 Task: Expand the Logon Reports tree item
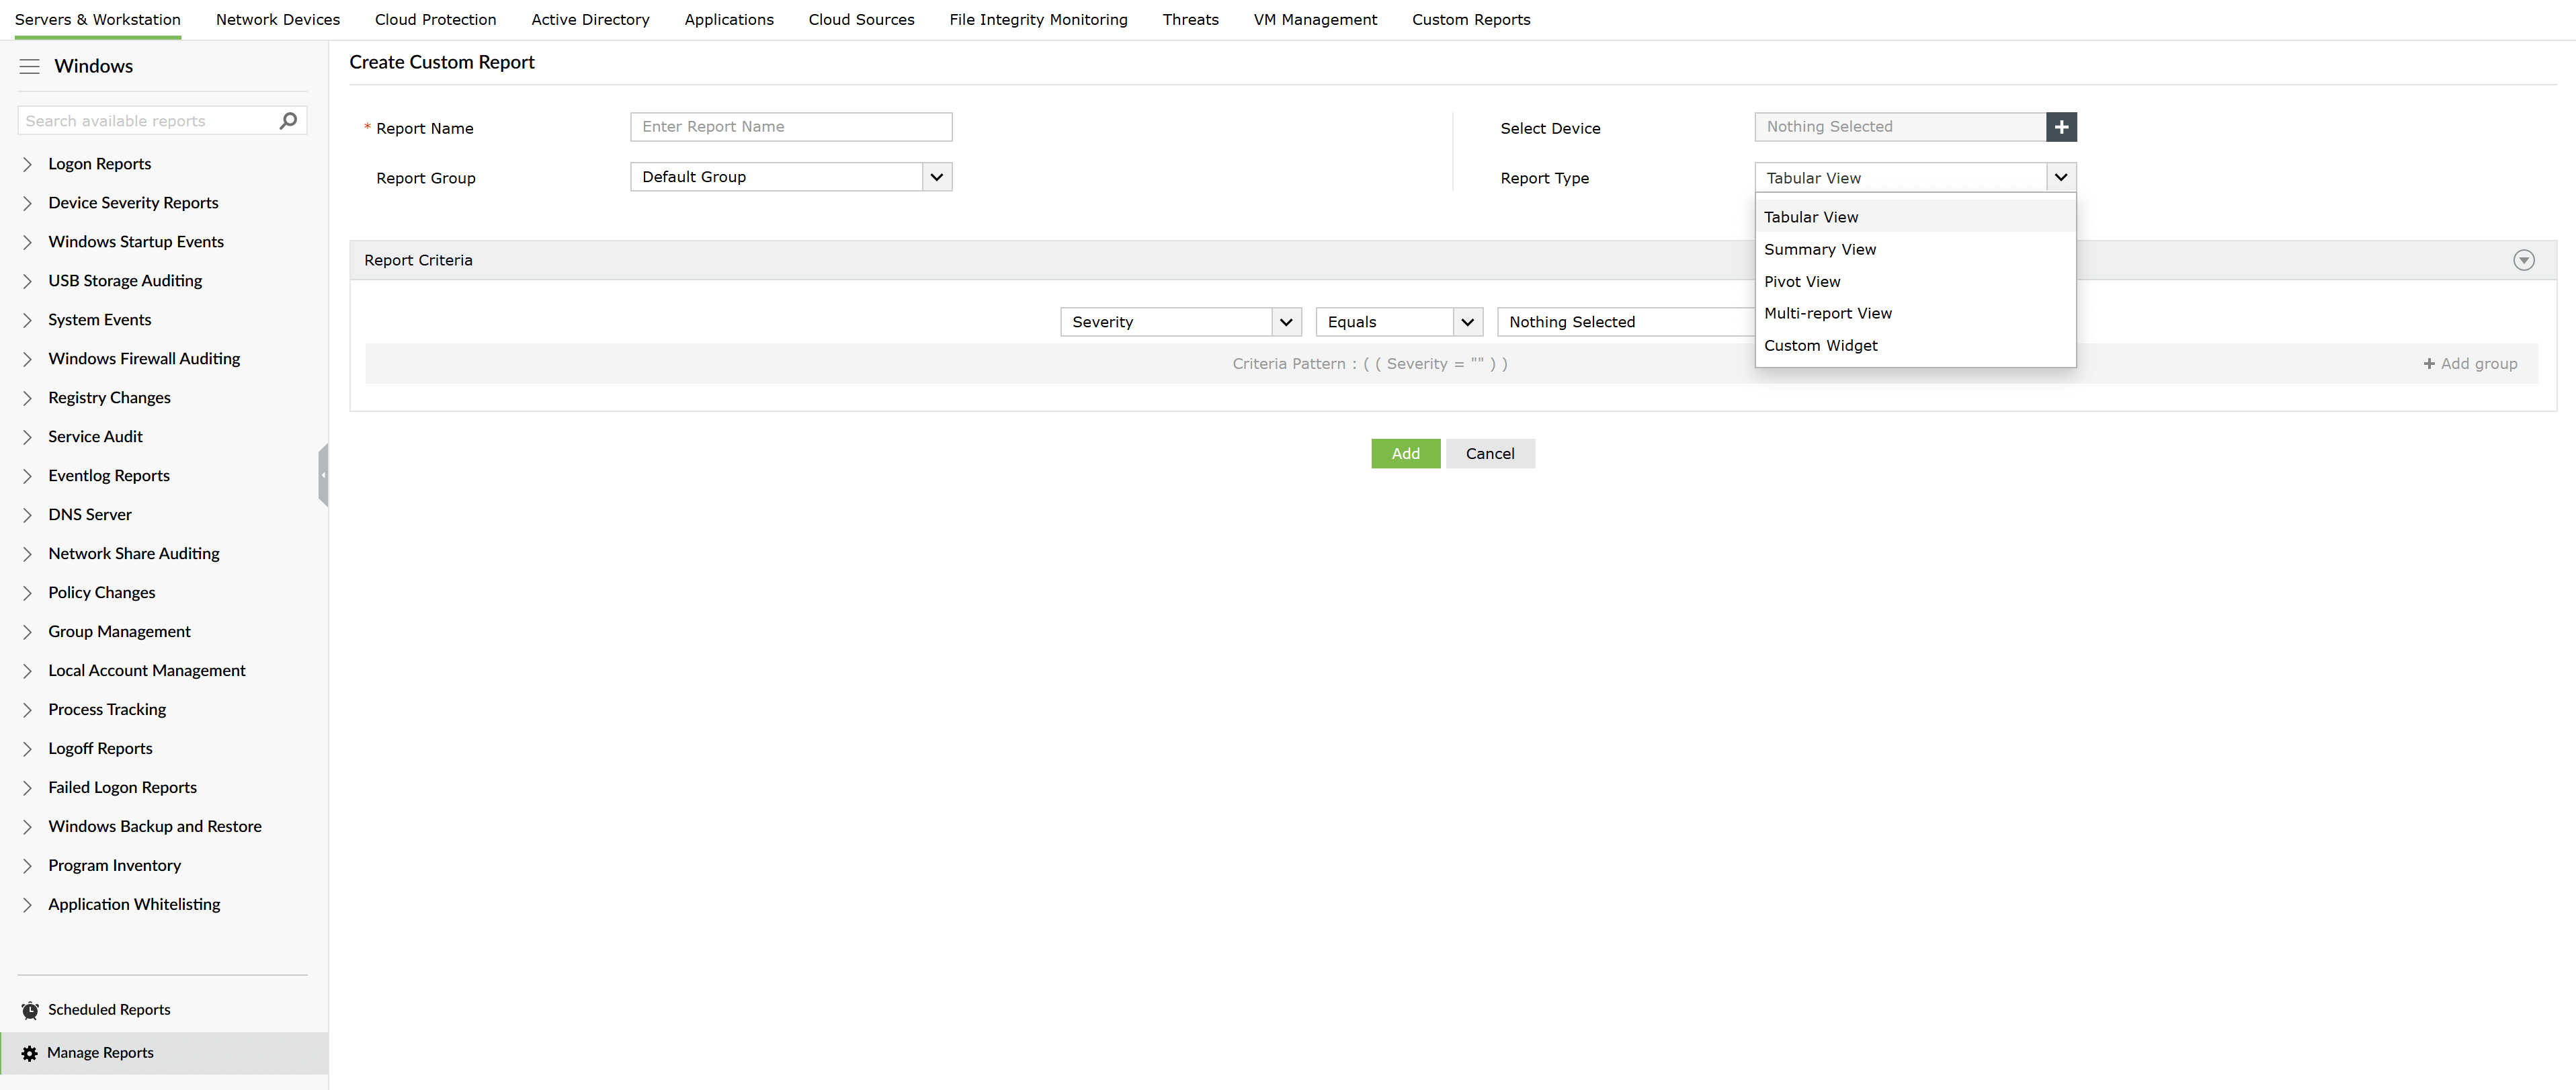[x=28, y=164]
